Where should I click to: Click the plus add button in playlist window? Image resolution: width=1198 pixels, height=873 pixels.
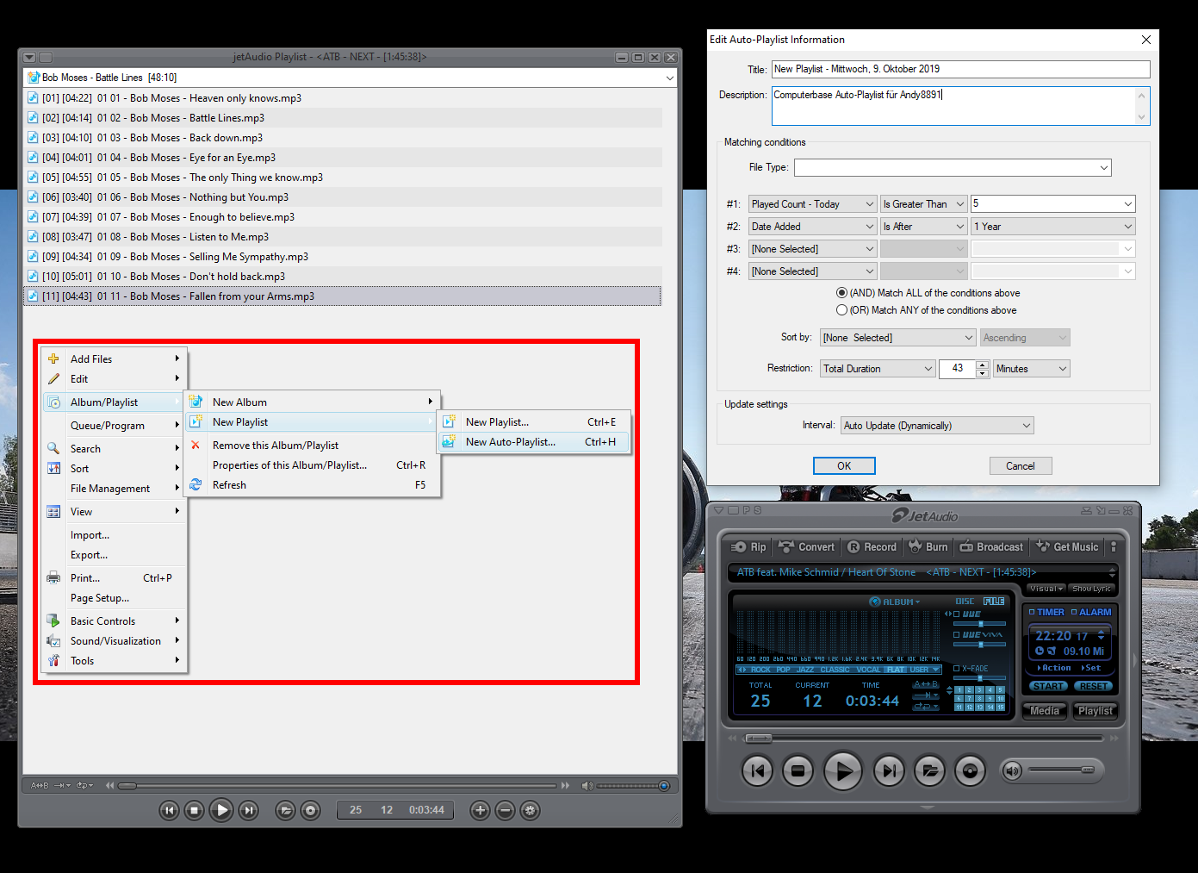tap(481, 810)
